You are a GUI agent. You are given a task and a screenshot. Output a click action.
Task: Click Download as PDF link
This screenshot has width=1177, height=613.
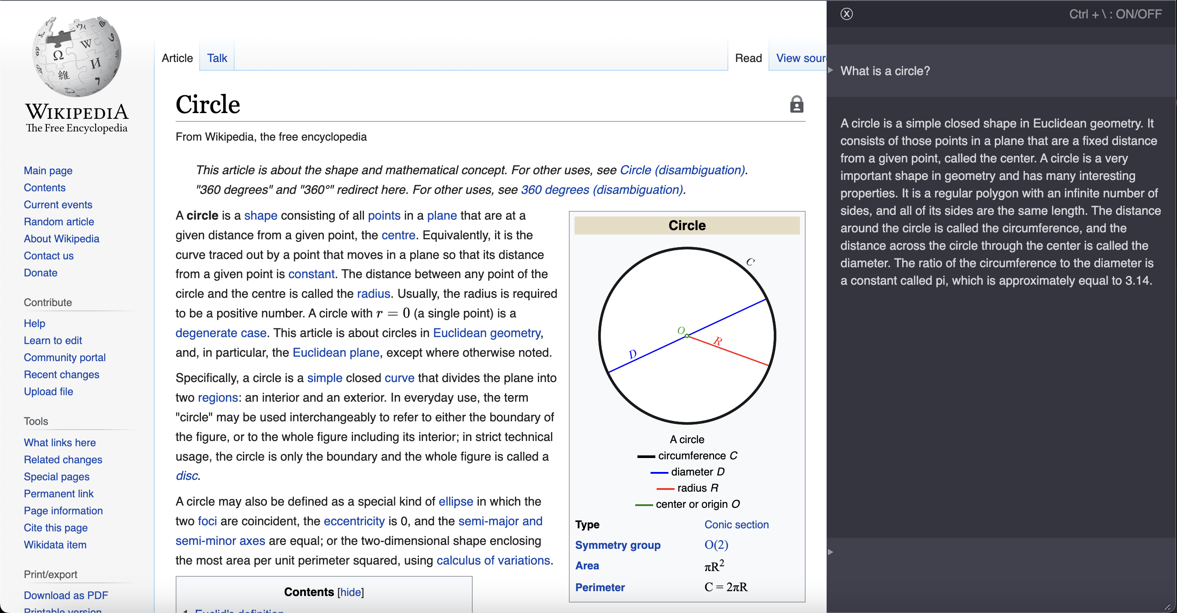pyautogui.click(x=66, y=595)
